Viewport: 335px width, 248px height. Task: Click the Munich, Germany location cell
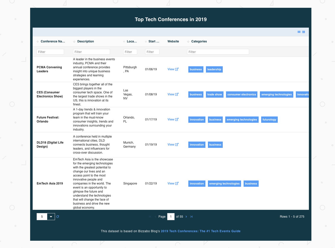[129, 145]
